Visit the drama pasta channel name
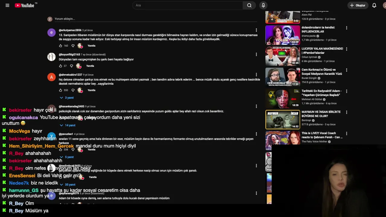The image size is (386, 217). click(308, 36)
